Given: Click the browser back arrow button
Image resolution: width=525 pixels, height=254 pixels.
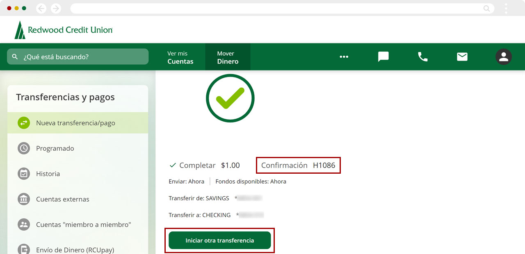Looking at the screenshot, I should pos(41,8).
